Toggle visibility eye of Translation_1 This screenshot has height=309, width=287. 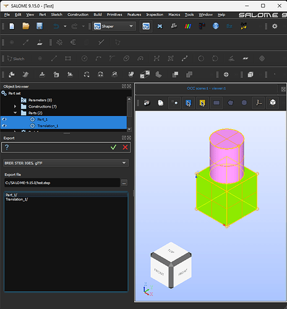4,125
